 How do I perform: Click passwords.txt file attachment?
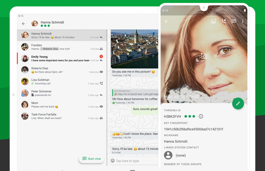click(41, 95)
